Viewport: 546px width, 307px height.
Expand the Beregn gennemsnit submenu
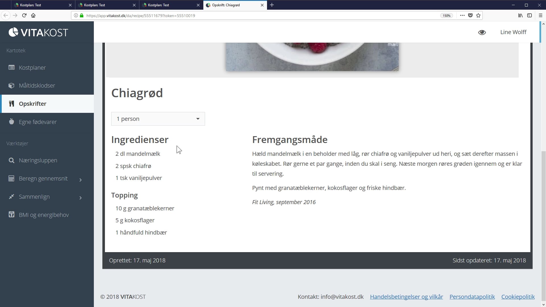coord(80,180)
